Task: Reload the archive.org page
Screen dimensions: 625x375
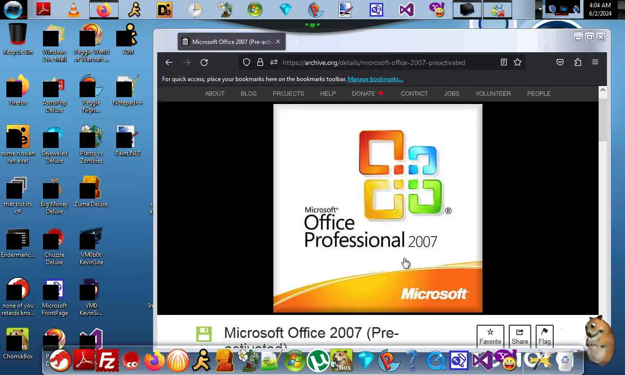Action: [x=204, y=62]
